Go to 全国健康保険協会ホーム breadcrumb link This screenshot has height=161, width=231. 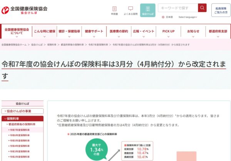[x=14, y=45]
